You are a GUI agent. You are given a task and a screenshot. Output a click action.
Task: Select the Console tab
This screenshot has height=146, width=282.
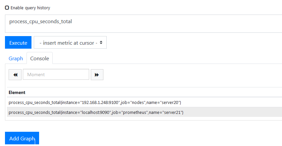click(x=39, y=58)
